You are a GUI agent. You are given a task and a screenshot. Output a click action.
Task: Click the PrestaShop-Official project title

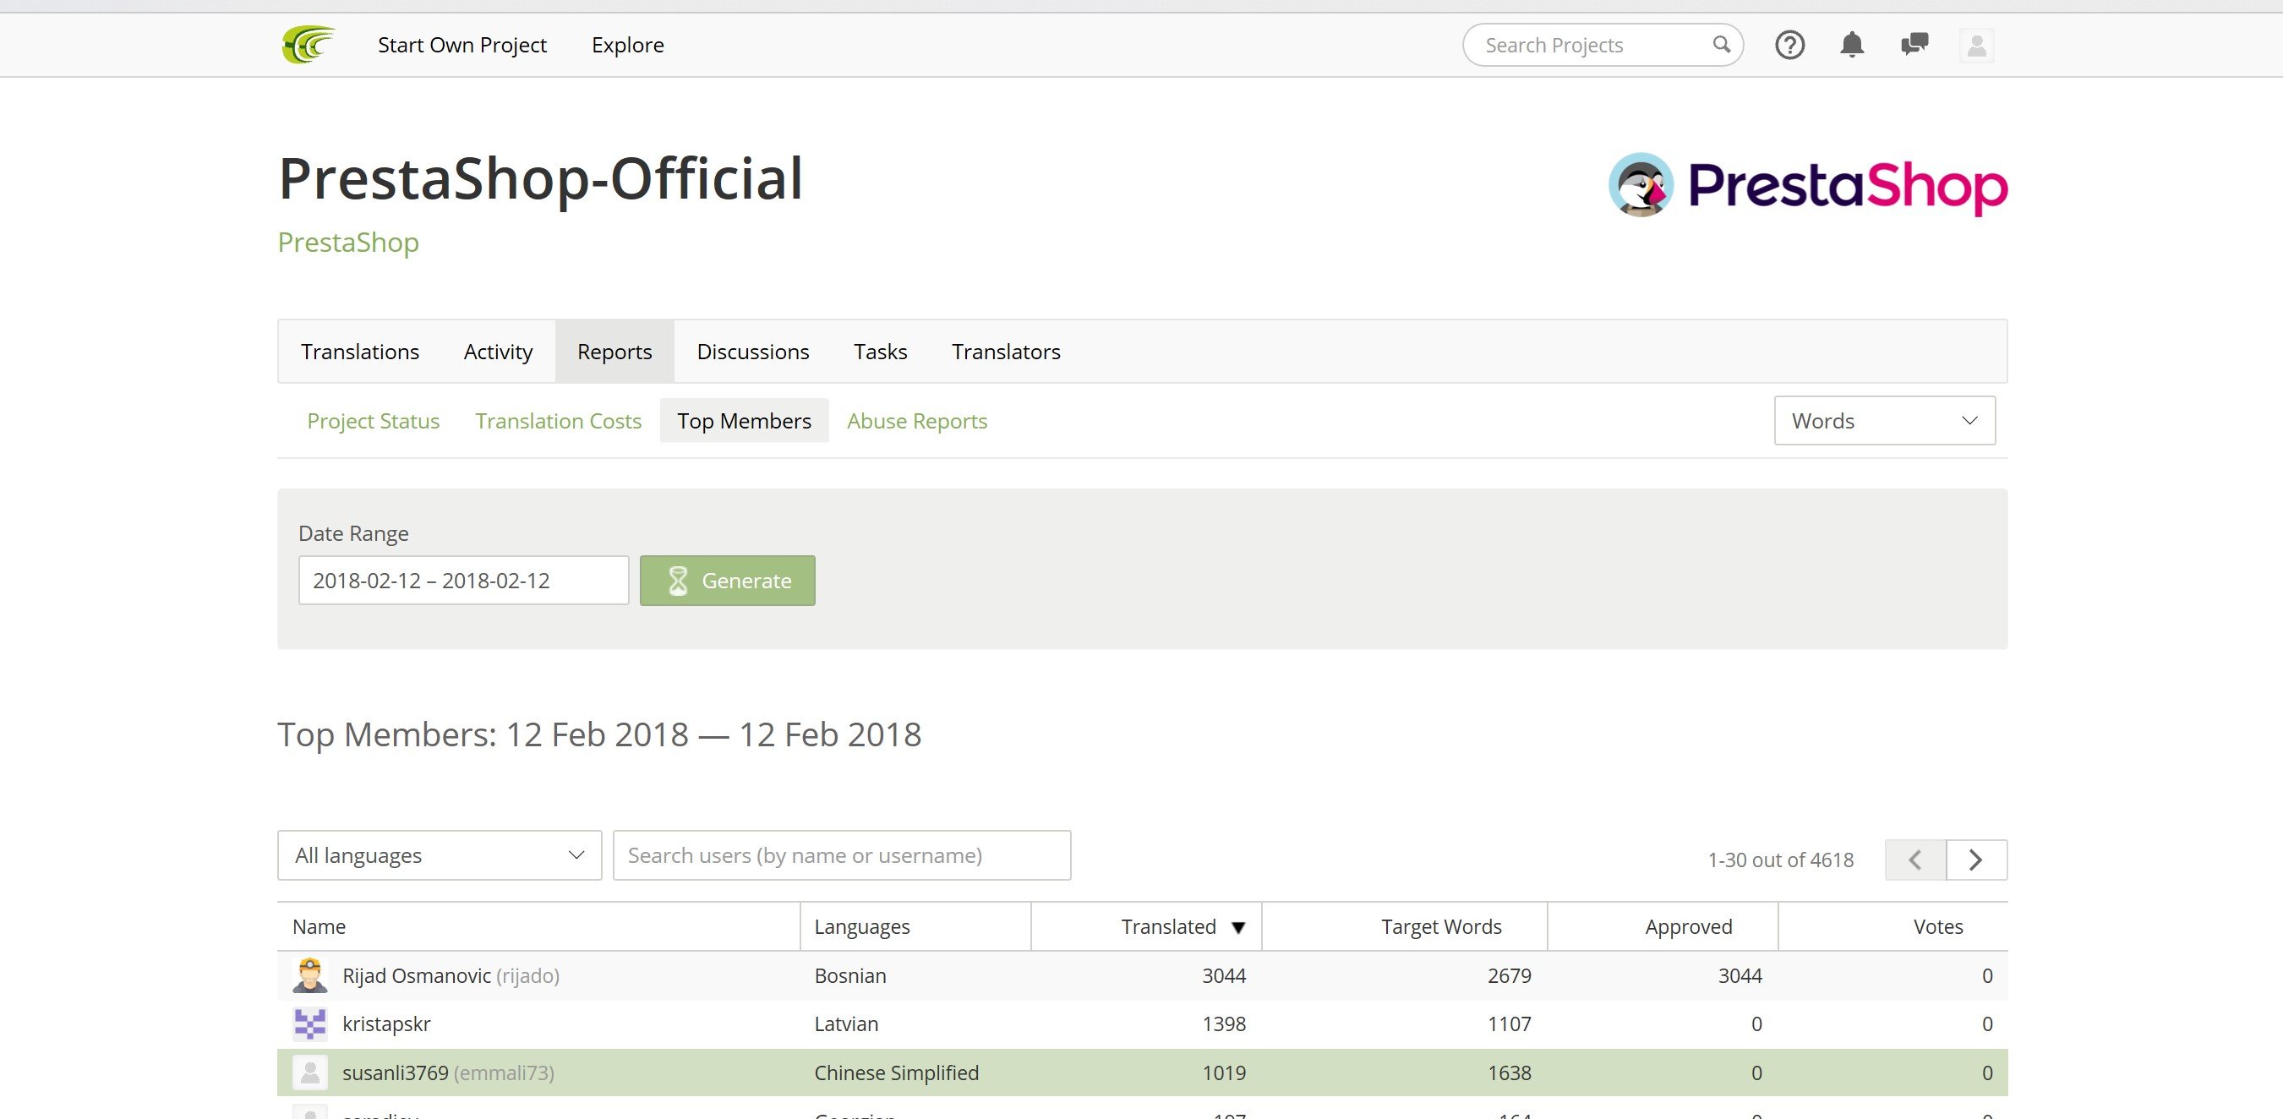(541, 178)
